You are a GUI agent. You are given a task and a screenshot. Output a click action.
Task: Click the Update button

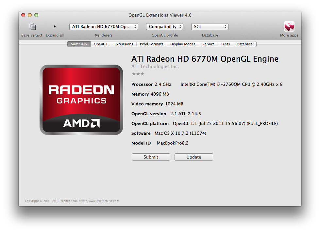click(194, 157)
